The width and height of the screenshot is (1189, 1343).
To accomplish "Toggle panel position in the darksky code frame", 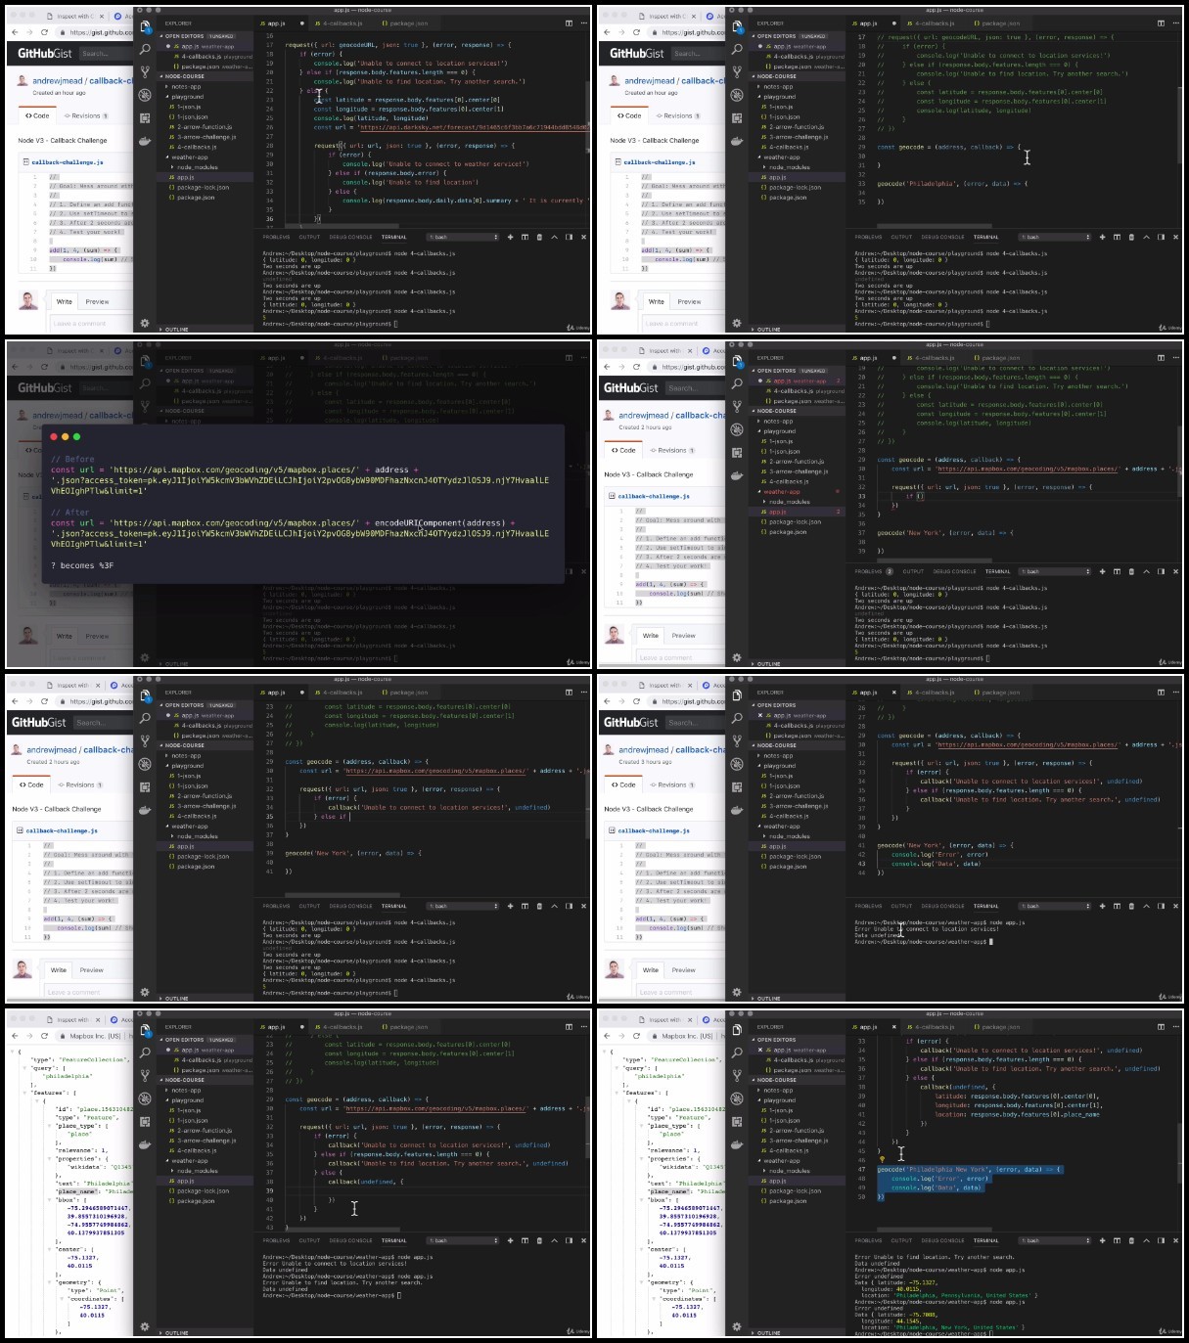I will pyautogui.click(x=570, y=237).
